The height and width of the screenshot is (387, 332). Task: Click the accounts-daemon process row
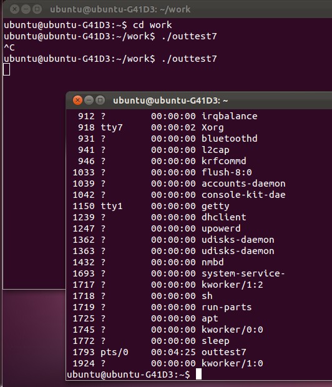[x=179, y=184]
